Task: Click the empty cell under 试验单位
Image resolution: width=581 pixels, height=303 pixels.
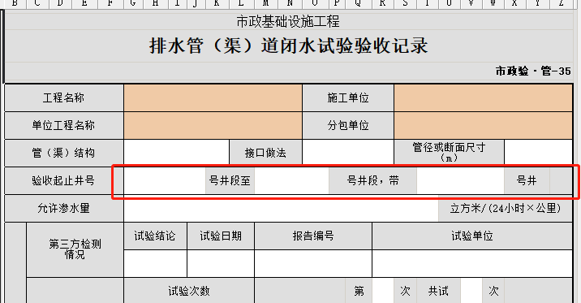Action: 472,264
